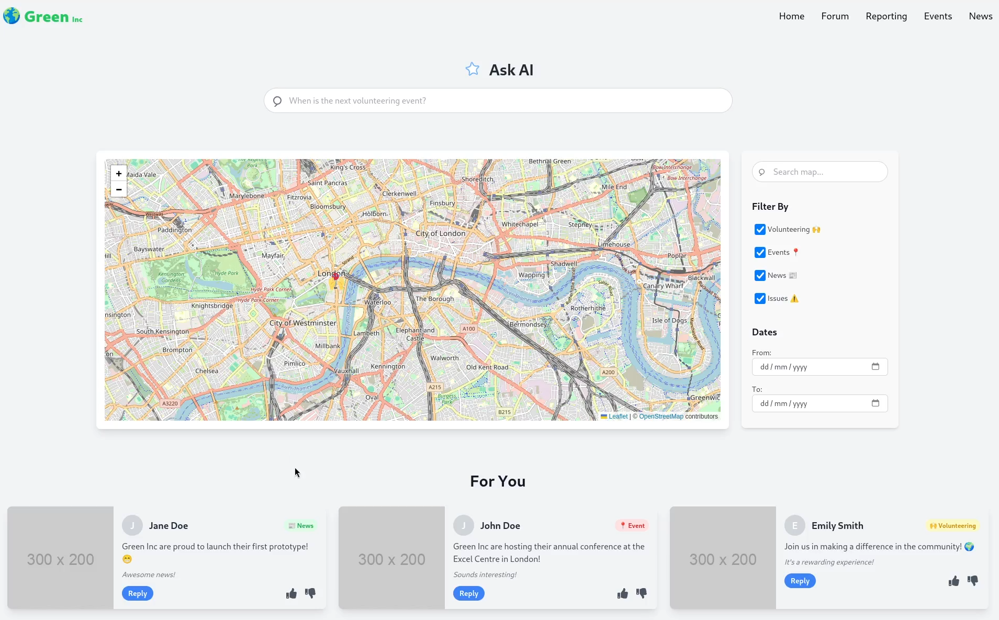Click the red marker pin near London
This screenshot has height=620, width=999.
tap(335, 277)
